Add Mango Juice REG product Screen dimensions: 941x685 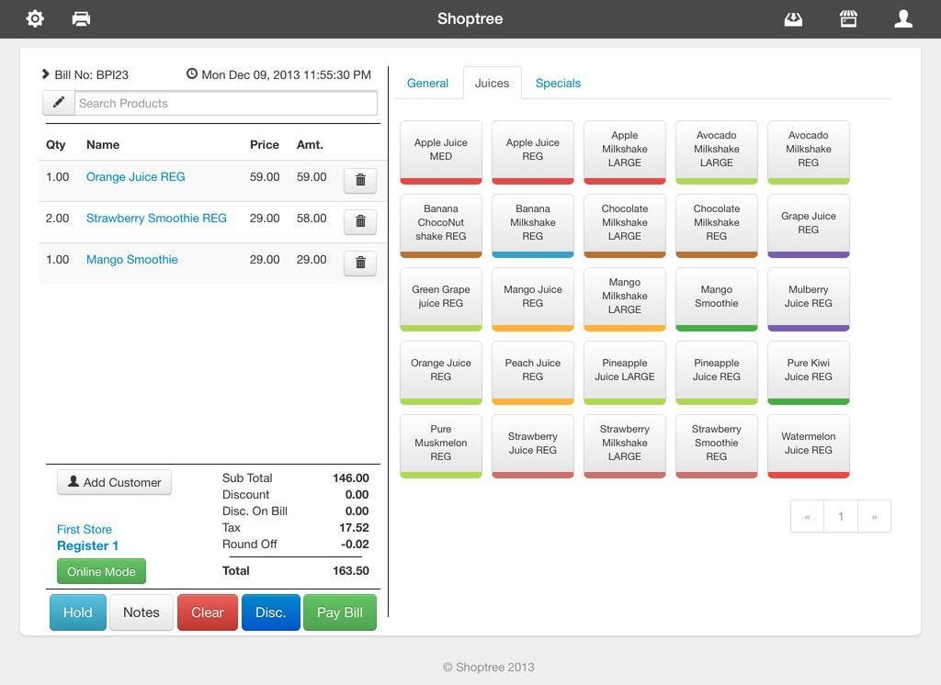[x=533, y=299]
